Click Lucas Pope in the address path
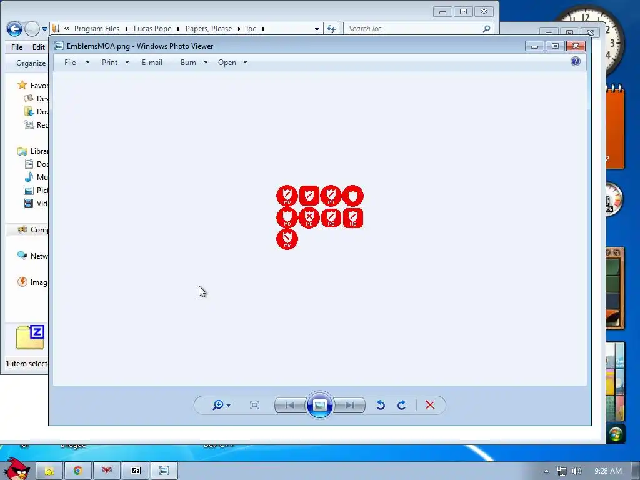This screenshot has width=640, height=480. (x=152, y=29)
